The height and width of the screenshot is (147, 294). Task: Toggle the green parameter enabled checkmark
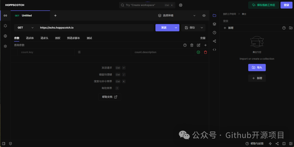[x=198, y=52]
